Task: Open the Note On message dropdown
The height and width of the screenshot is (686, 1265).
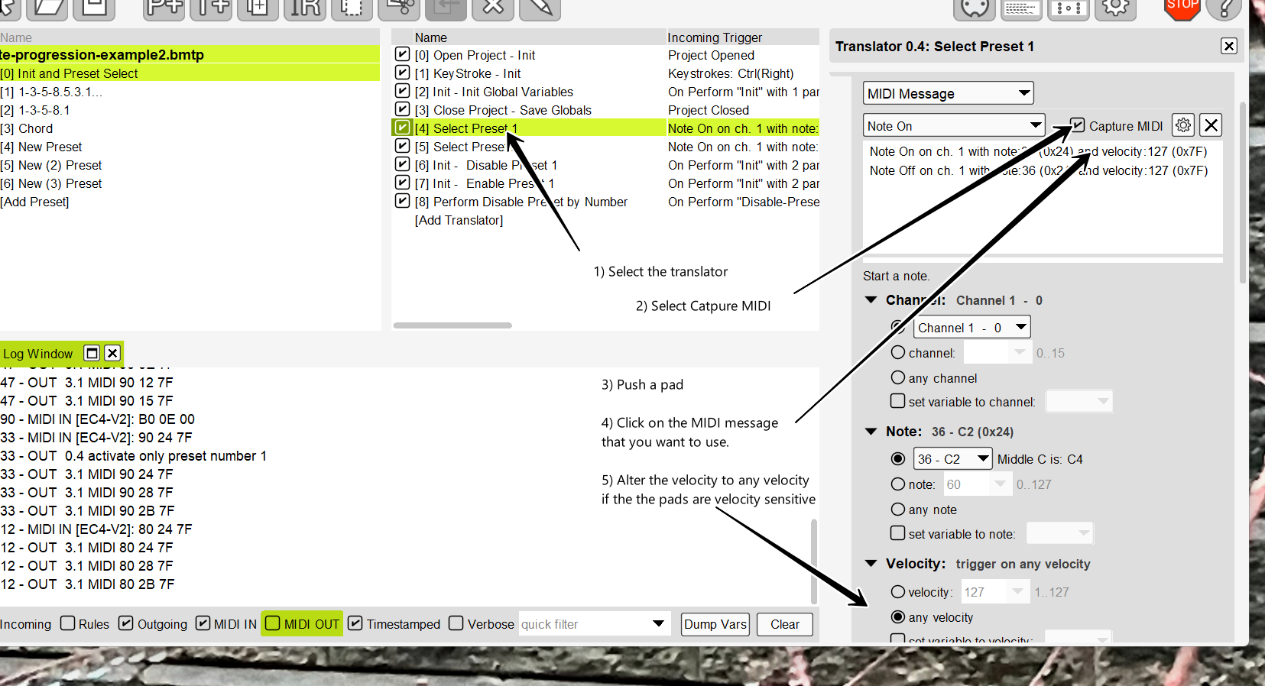Action: (x=953, y=125)
